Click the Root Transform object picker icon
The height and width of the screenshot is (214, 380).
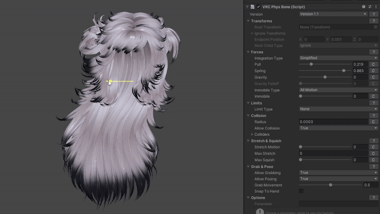click(376, 27)
